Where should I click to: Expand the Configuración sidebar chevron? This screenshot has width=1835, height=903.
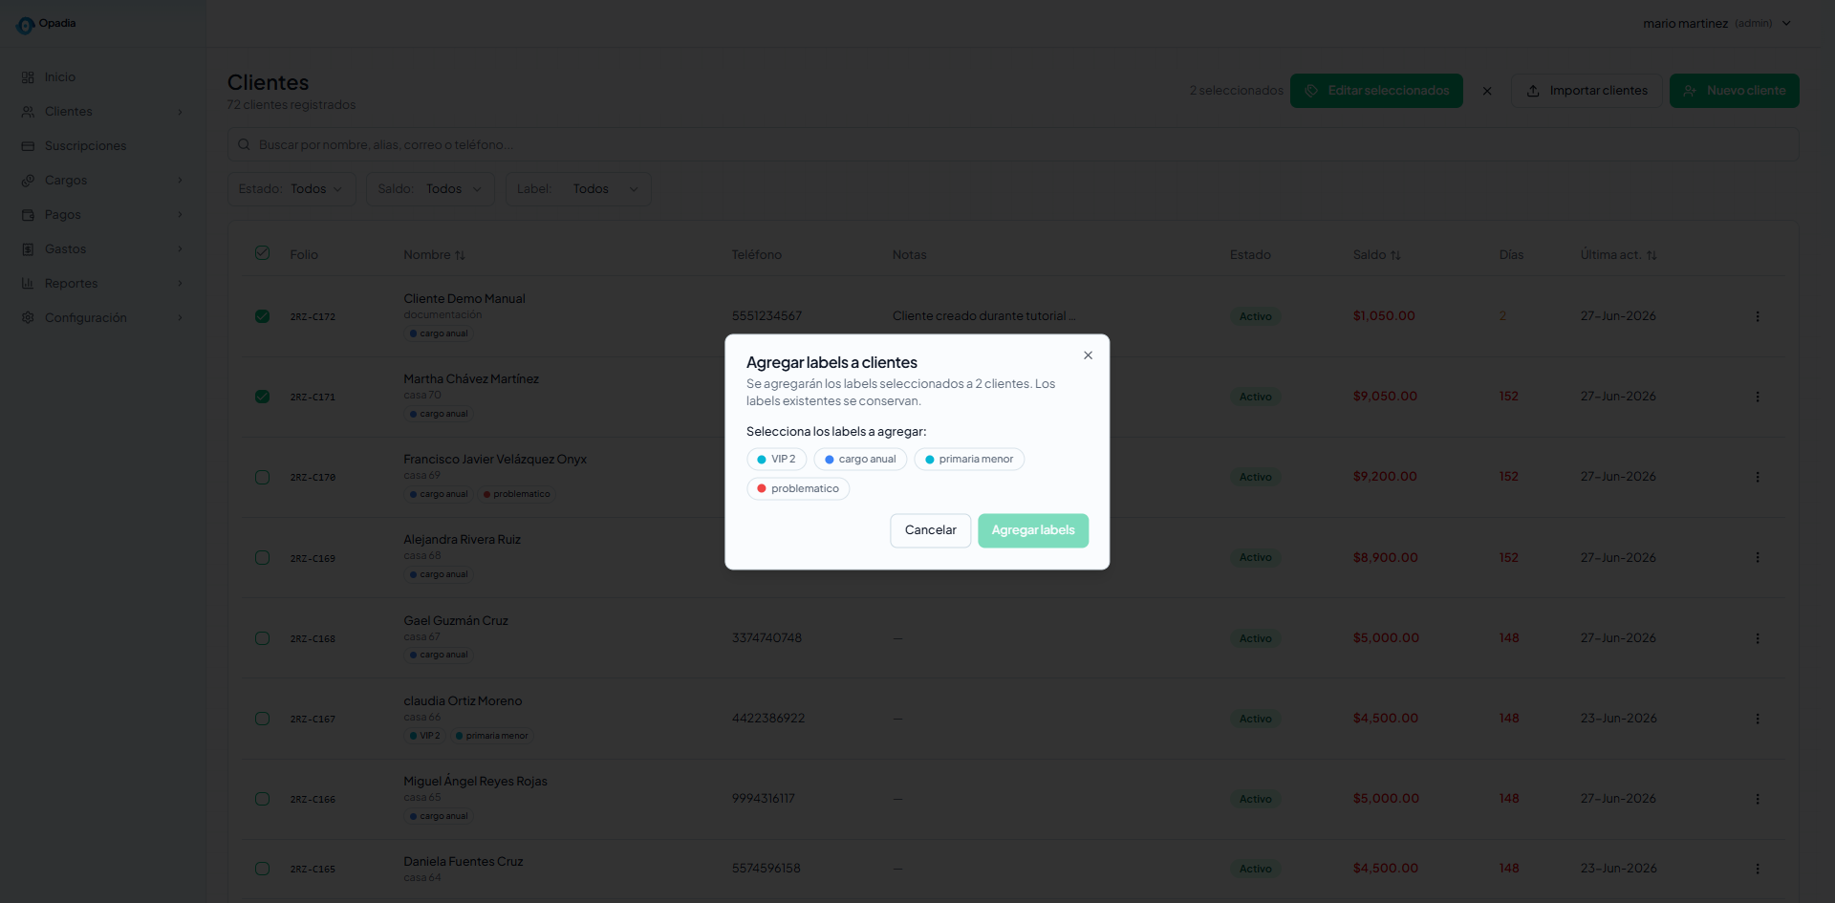coord(180,318)
